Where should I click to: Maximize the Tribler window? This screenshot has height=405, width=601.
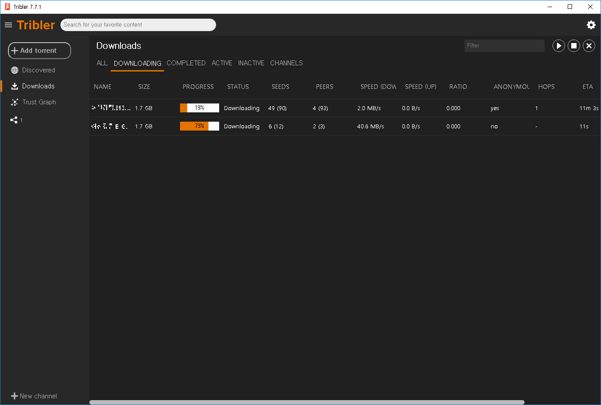tap(570, 7)
